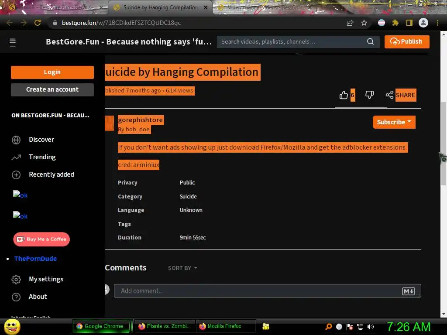This screenshot has height=335, width=447.
Task: Click the Trending arrow icon
Action: 16,157
